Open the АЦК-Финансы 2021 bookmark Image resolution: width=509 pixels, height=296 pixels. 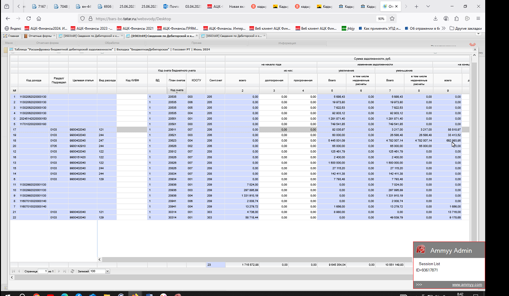(135, 29)
